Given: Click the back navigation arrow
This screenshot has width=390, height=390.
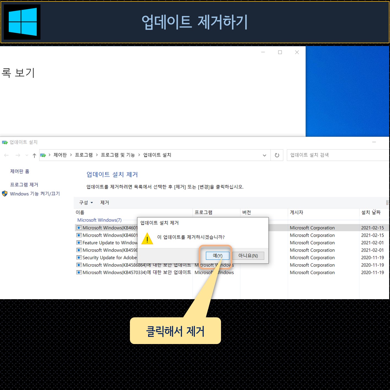Looking at the screenshot, I should 7,156.
